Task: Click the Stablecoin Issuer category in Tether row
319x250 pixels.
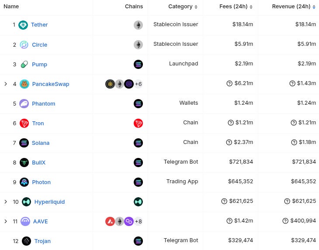Action: 176,24
